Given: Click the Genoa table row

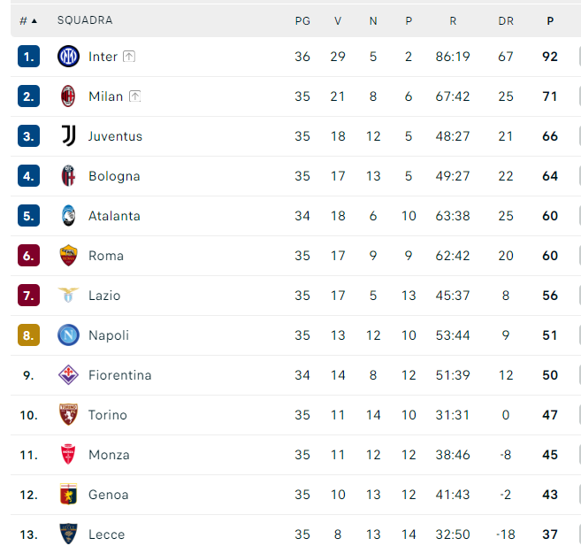Looking at the screenshot, I should [x=295, y=495].
